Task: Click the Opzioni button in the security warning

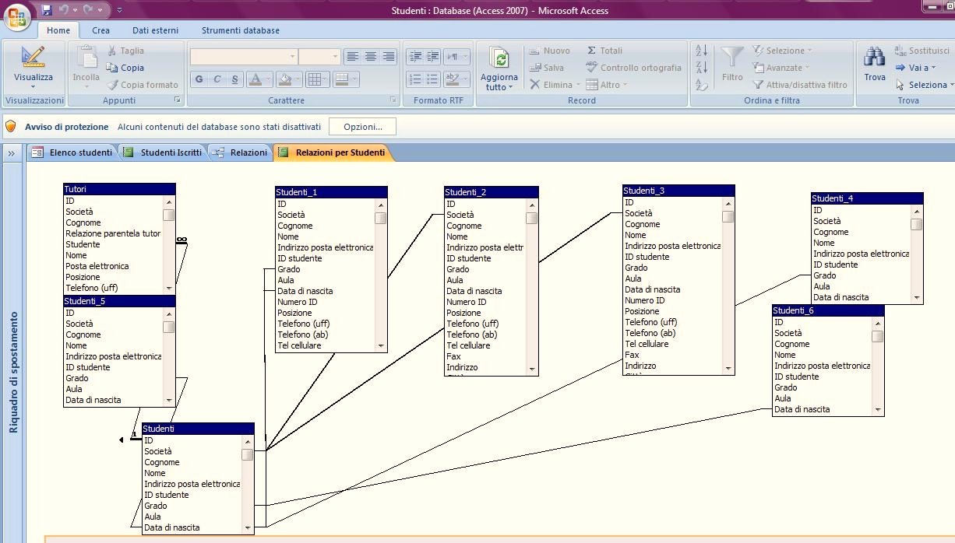Action: 363,126
